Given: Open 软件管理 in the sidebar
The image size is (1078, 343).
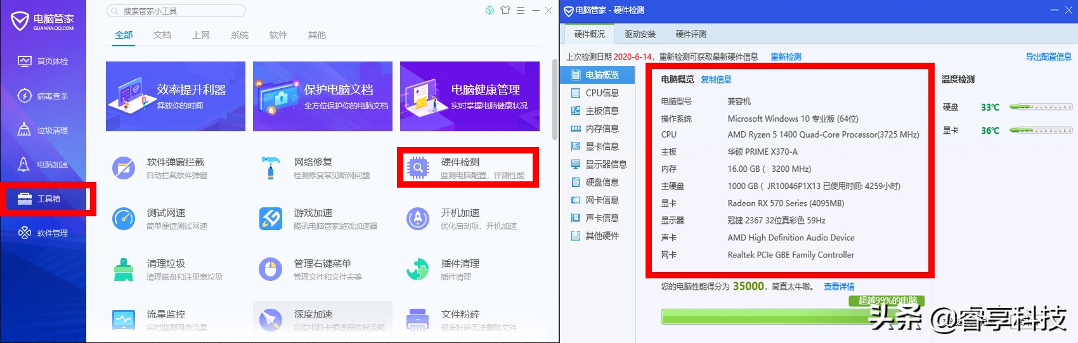Looking at the screenshot, I should click(43, 233).
